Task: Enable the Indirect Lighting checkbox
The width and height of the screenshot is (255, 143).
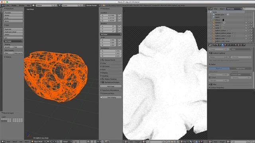Action: pos(212,53)
